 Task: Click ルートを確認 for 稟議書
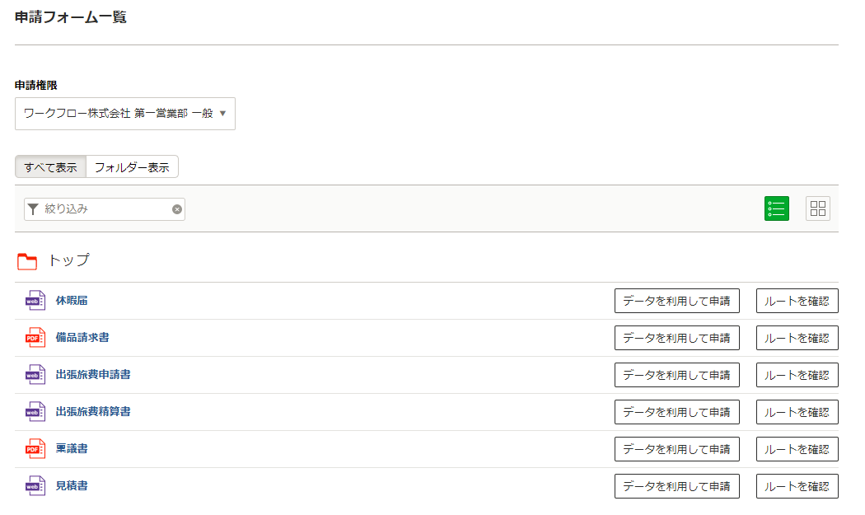[x=797, y=449]
